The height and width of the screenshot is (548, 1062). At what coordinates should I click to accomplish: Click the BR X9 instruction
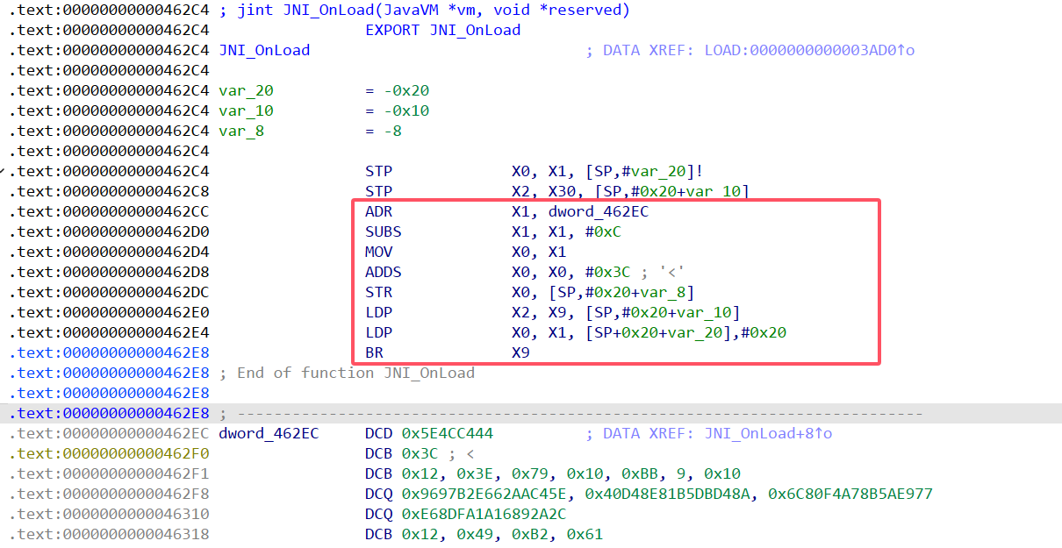pyautogui.click(x=448, y=352)
